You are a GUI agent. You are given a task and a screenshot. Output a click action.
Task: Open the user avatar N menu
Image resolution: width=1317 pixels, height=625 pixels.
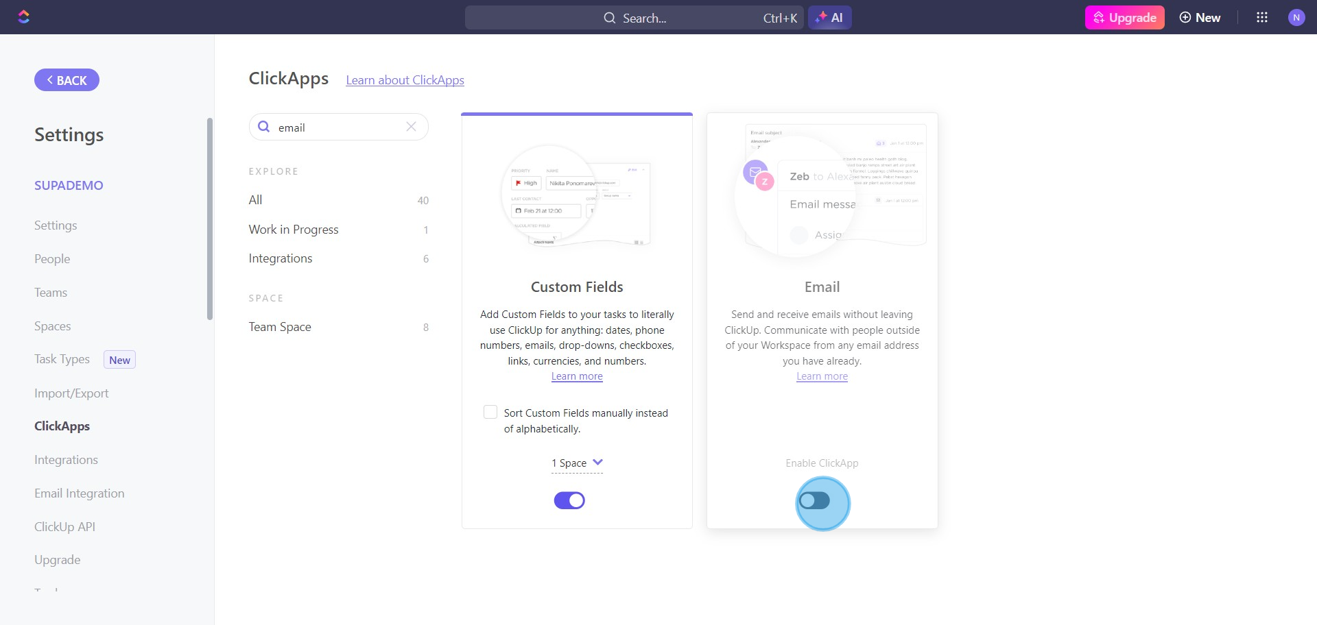pyautogui.click(x=1296, y=18)
